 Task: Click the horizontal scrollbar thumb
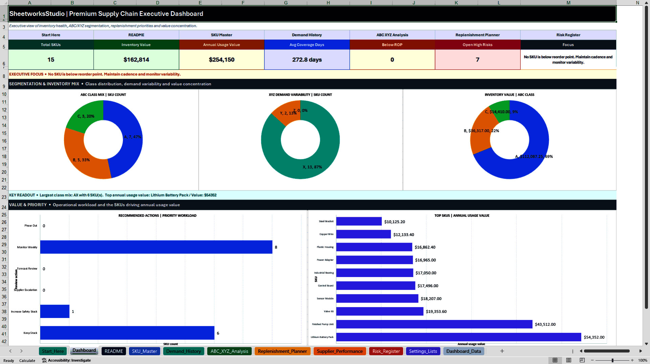coord(607,351)
